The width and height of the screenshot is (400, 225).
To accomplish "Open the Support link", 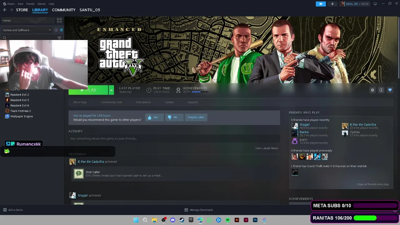I will click(x=192, y=102).
